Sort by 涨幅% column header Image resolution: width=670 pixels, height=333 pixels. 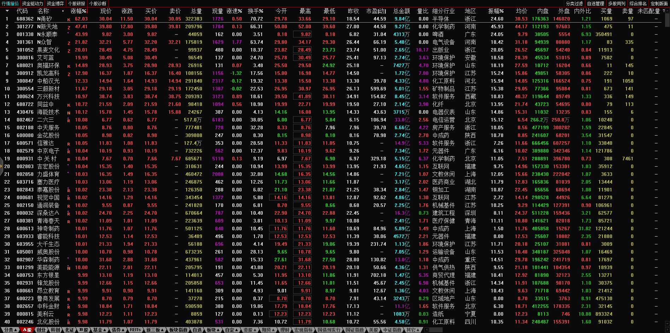pyautogui.click(x=78, y=11)
